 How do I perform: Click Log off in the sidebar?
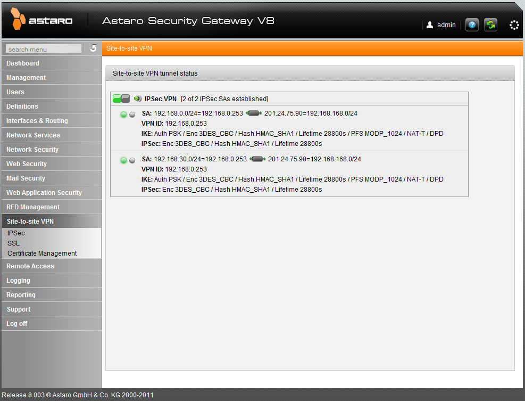pos(52,324)
